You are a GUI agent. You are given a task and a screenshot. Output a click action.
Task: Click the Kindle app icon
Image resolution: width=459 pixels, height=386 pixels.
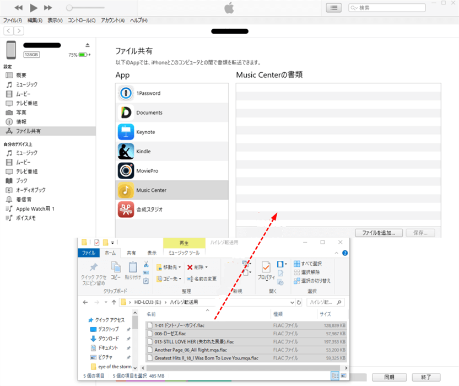126,151
